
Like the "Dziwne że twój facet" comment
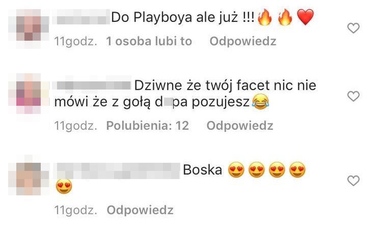(x=353, y=96)
